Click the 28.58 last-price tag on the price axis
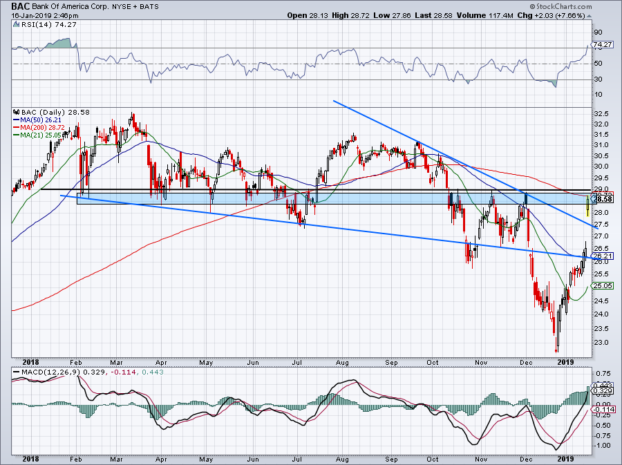 (x=603, y=200)
